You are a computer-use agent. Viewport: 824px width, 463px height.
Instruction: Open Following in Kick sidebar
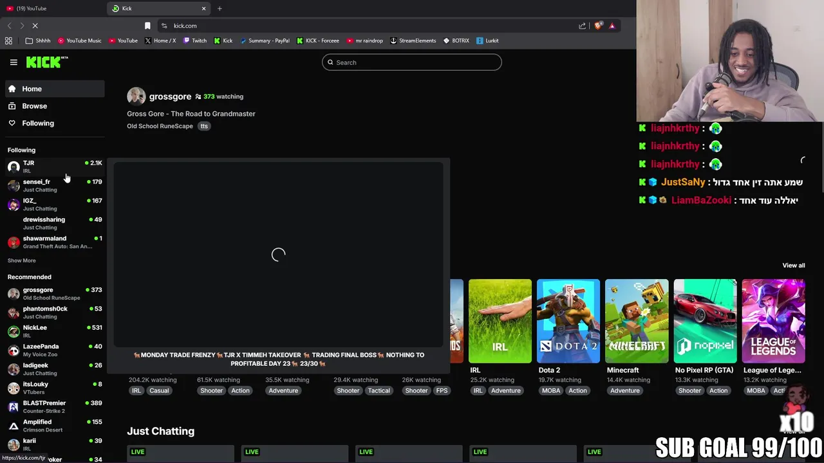(54, 123)
